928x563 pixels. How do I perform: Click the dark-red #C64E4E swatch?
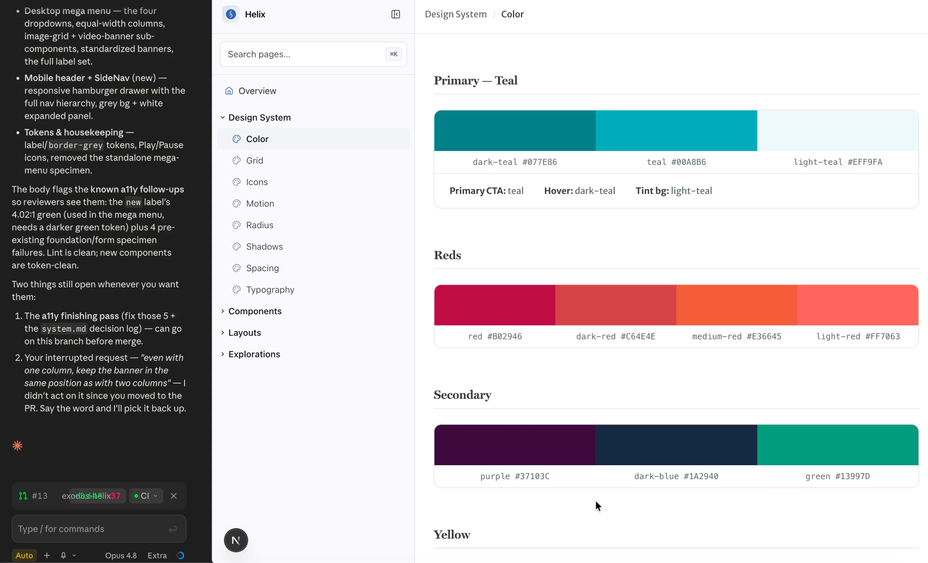(x=615, y=305)
